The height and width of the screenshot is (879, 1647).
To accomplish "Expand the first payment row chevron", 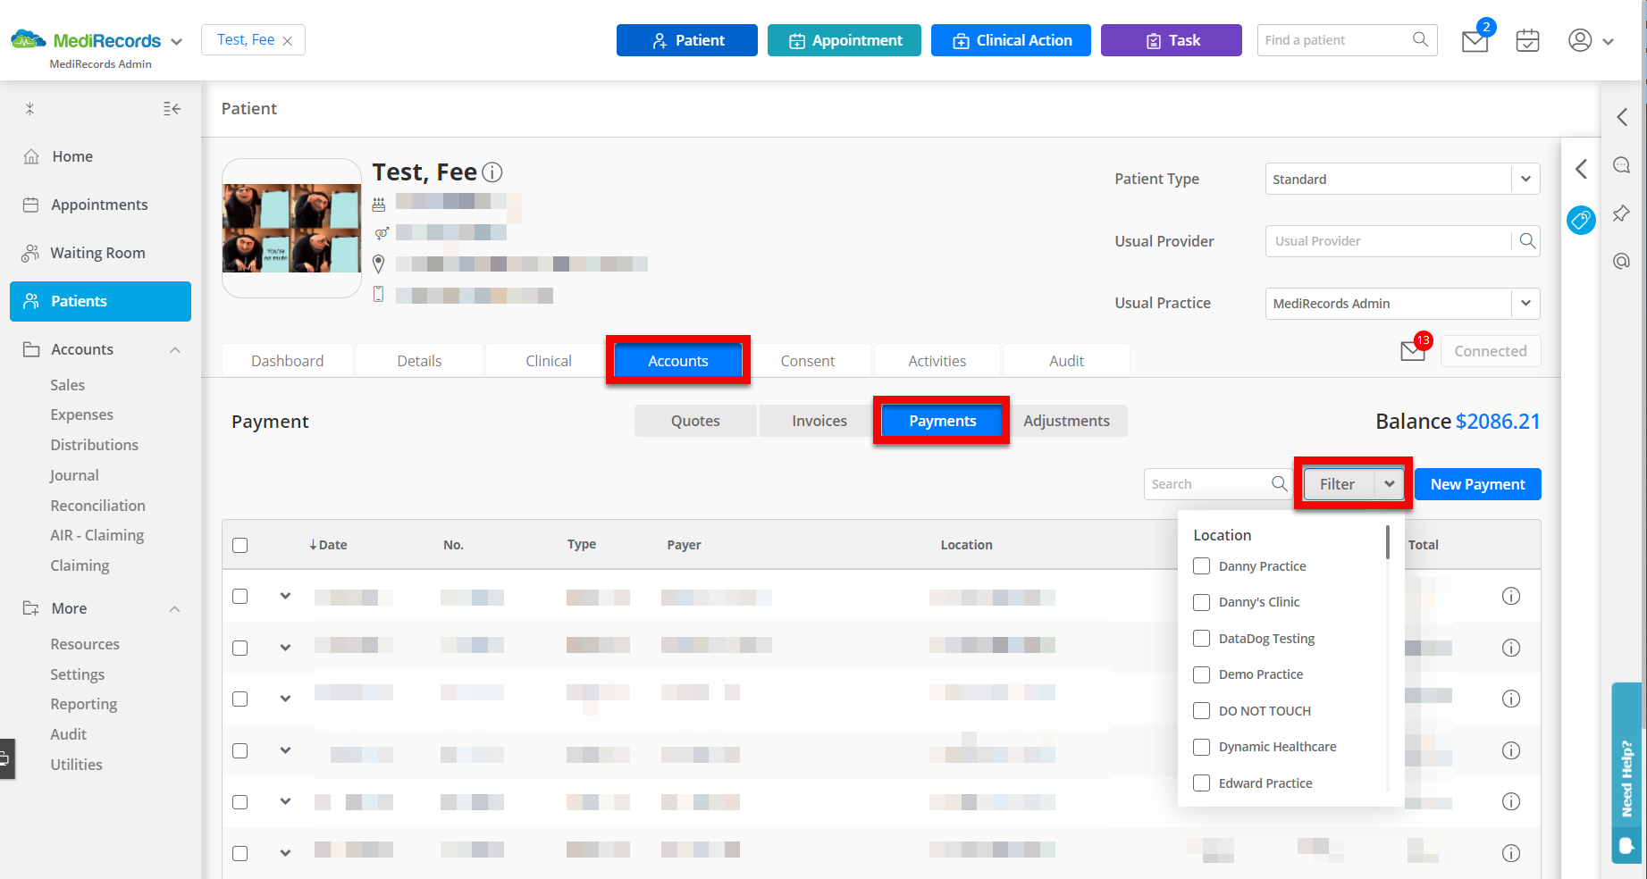I will point(285,596).
